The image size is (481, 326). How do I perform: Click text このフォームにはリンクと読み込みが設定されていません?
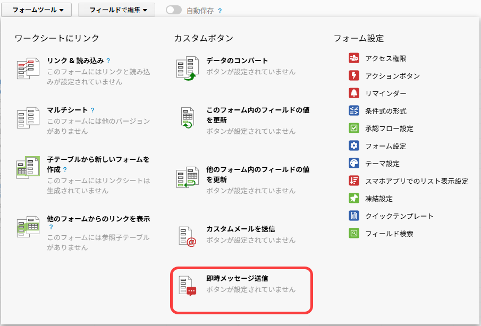[x=98, y=76]
